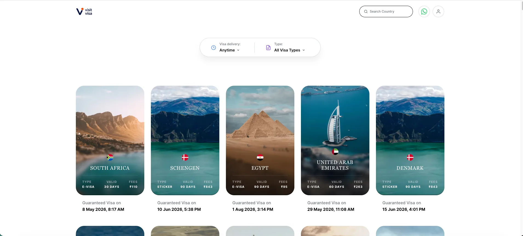Click the ₹110 fee on South Africa
The width and height of the screenshot is (523, 236).
click(x=133, y=187)
